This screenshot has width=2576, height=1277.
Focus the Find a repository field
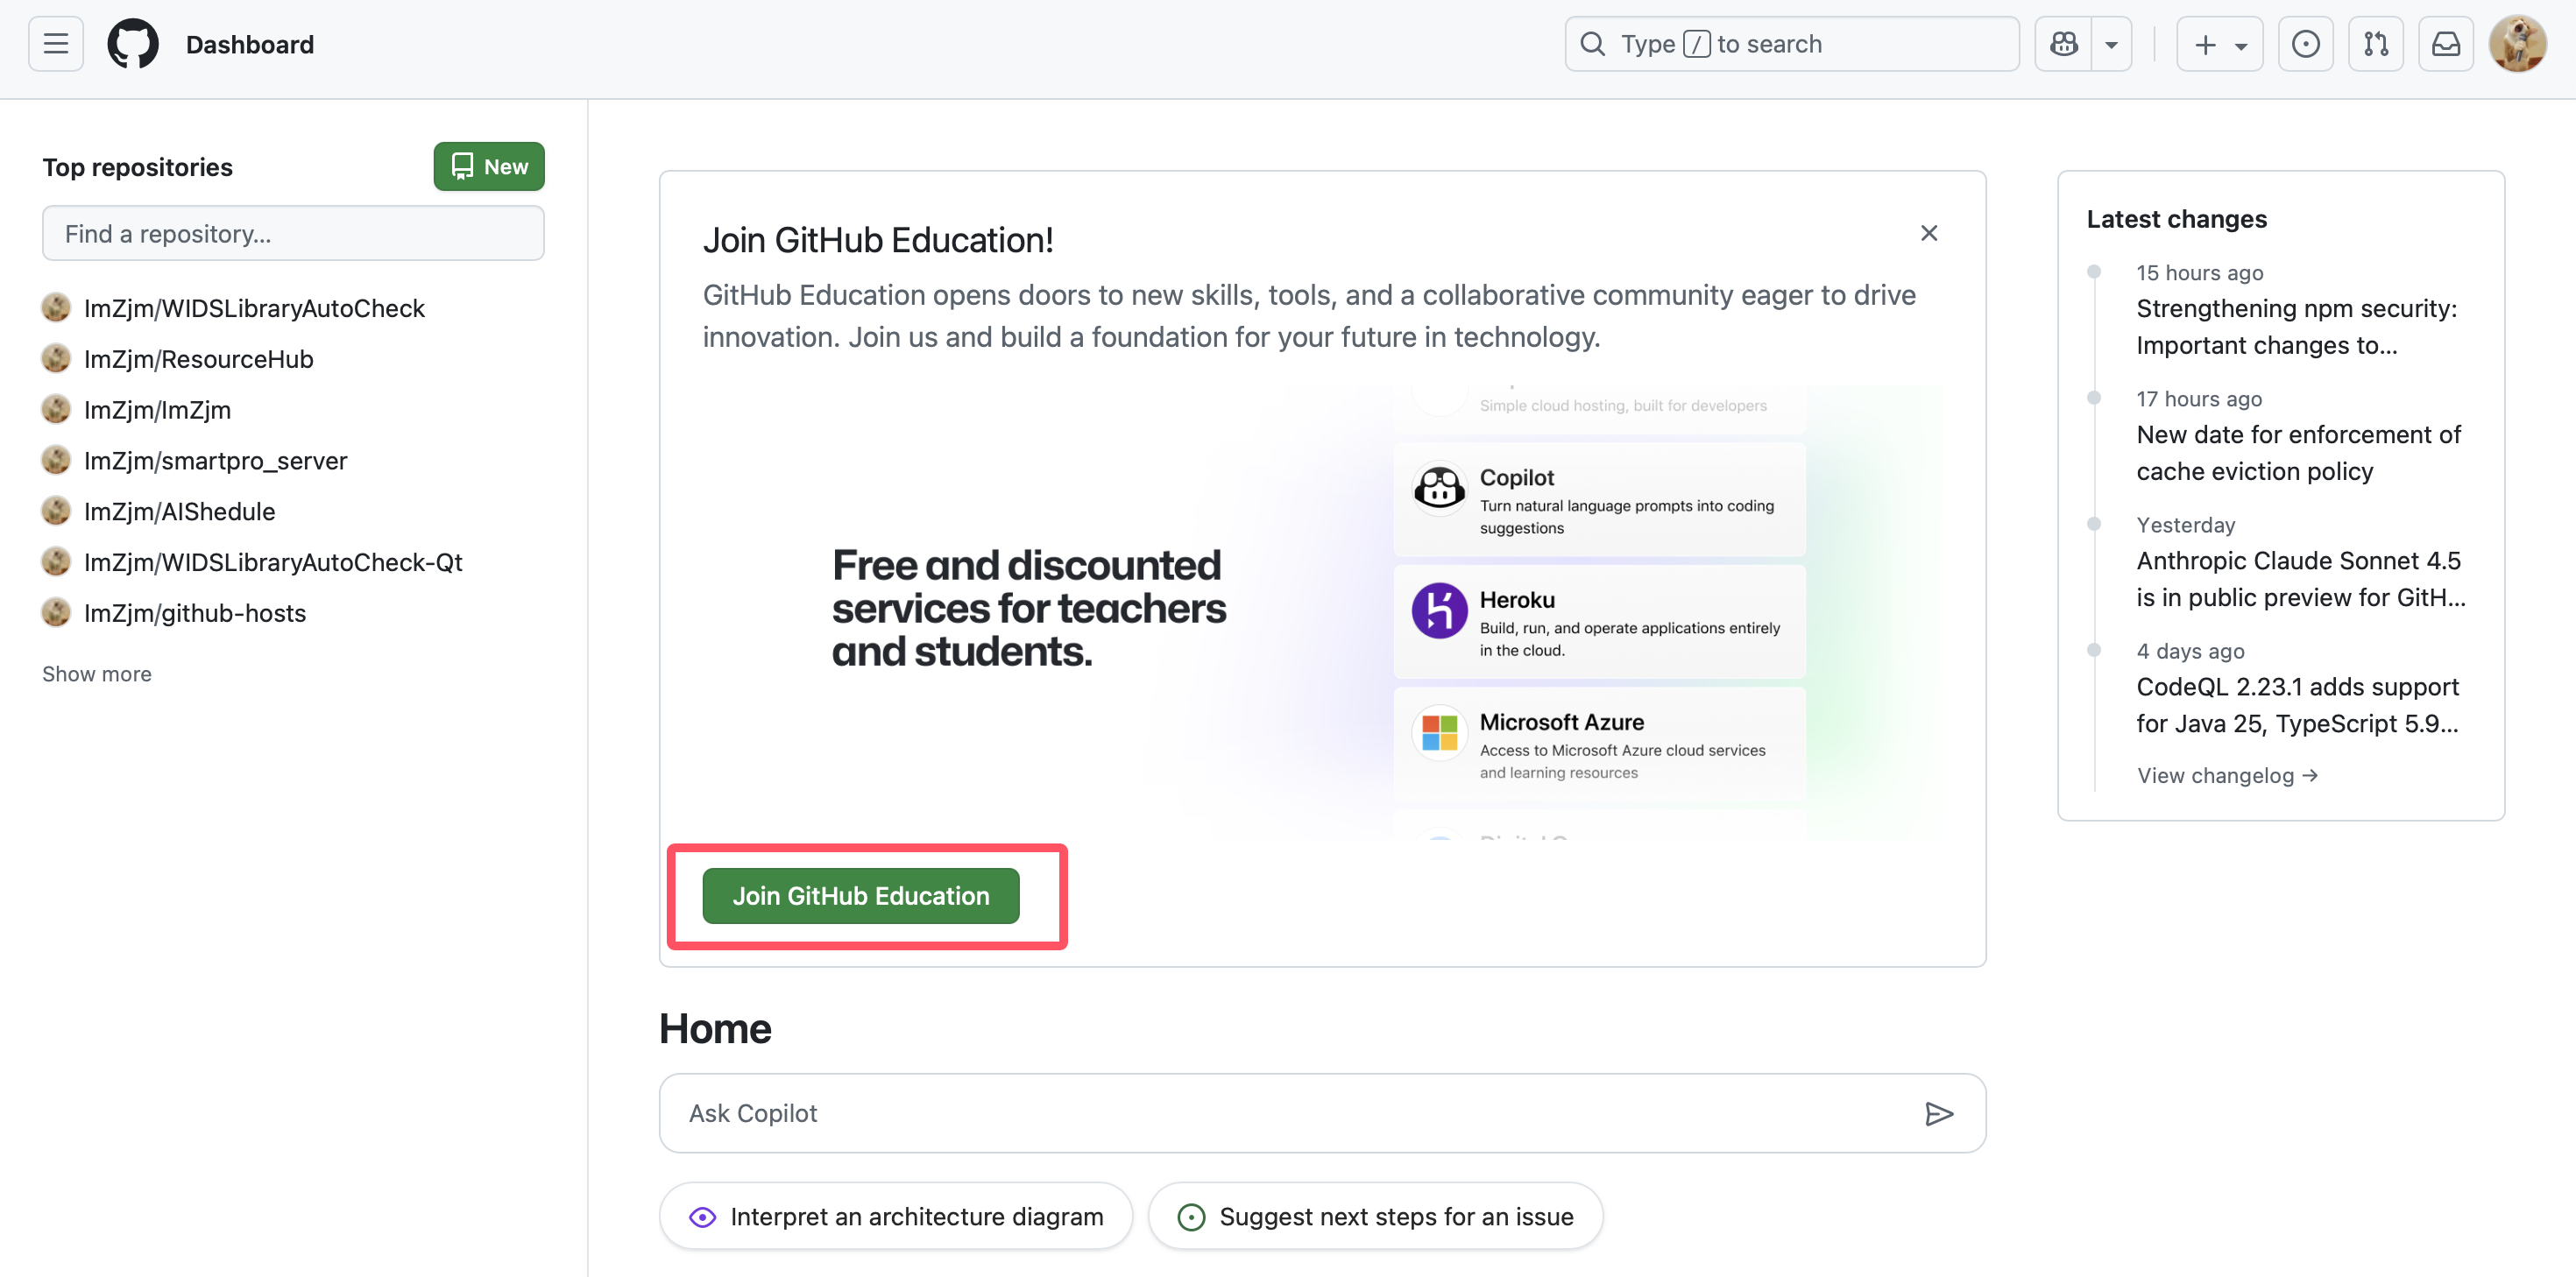293,233
